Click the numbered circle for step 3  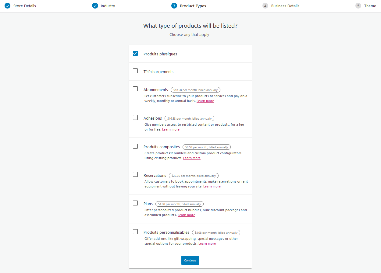[x=174, y=5]
